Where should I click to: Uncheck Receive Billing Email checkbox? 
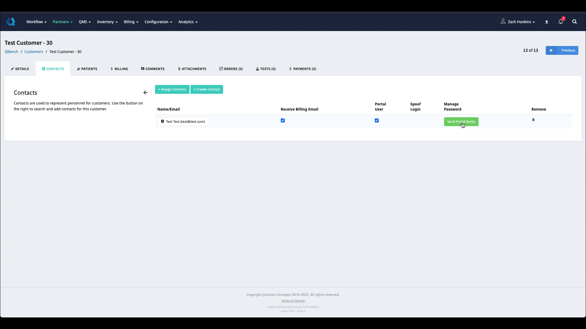coord(283,121)
